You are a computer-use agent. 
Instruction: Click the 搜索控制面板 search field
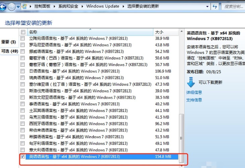pyautogui.click(x=233, y=6)
